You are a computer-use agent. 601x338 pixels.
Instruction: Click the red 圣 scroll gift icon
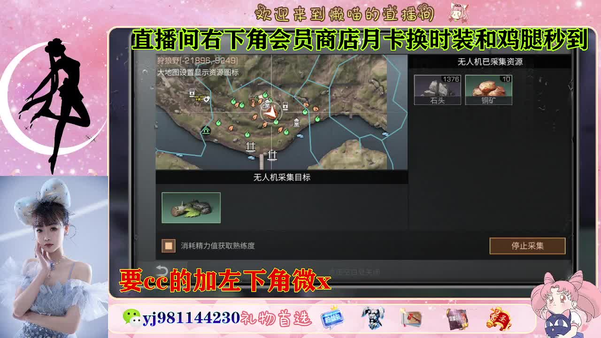coord(498,318)
